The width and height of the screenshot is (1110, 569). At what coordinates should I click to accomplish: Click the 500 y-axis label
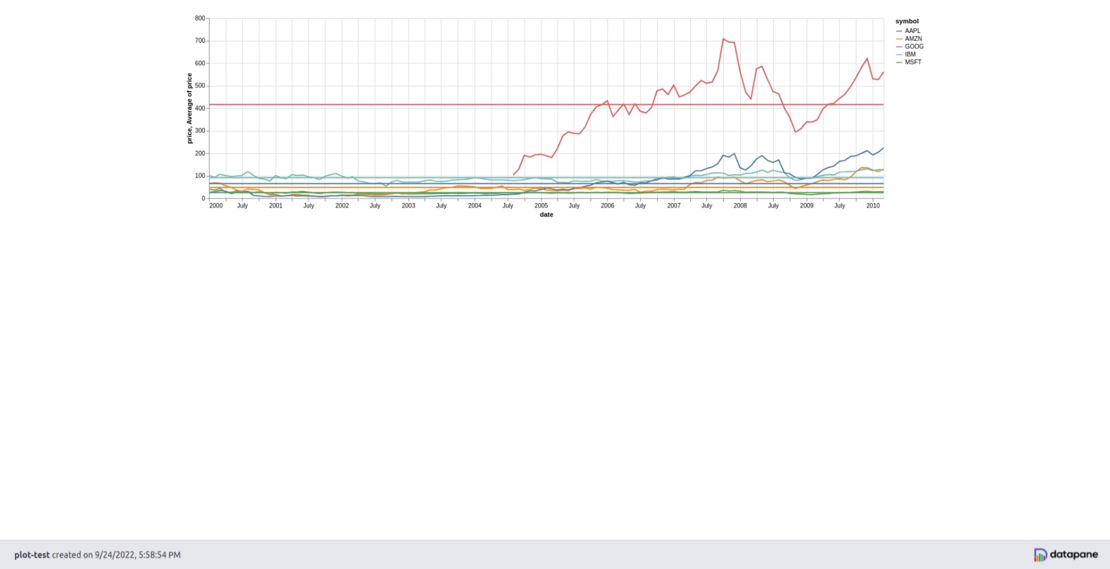tap(200, 86)
